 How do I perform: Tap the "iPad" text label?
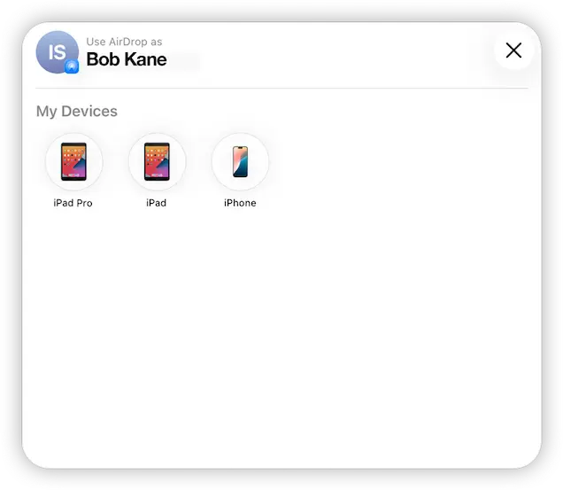pyautogui.click(x=157, y=203)
